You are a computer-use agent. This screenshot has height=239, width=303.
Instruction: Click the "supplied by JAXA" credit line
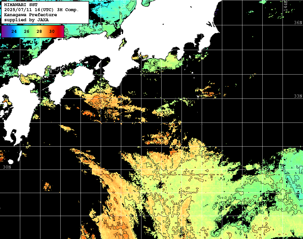click(x=27, y=20)
